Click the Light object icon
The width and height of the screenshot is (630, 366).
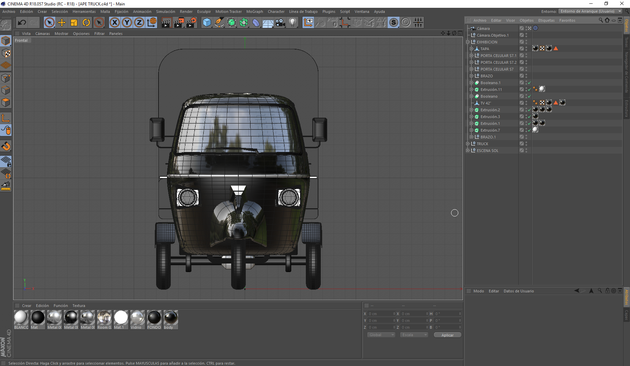coord(292,23)
